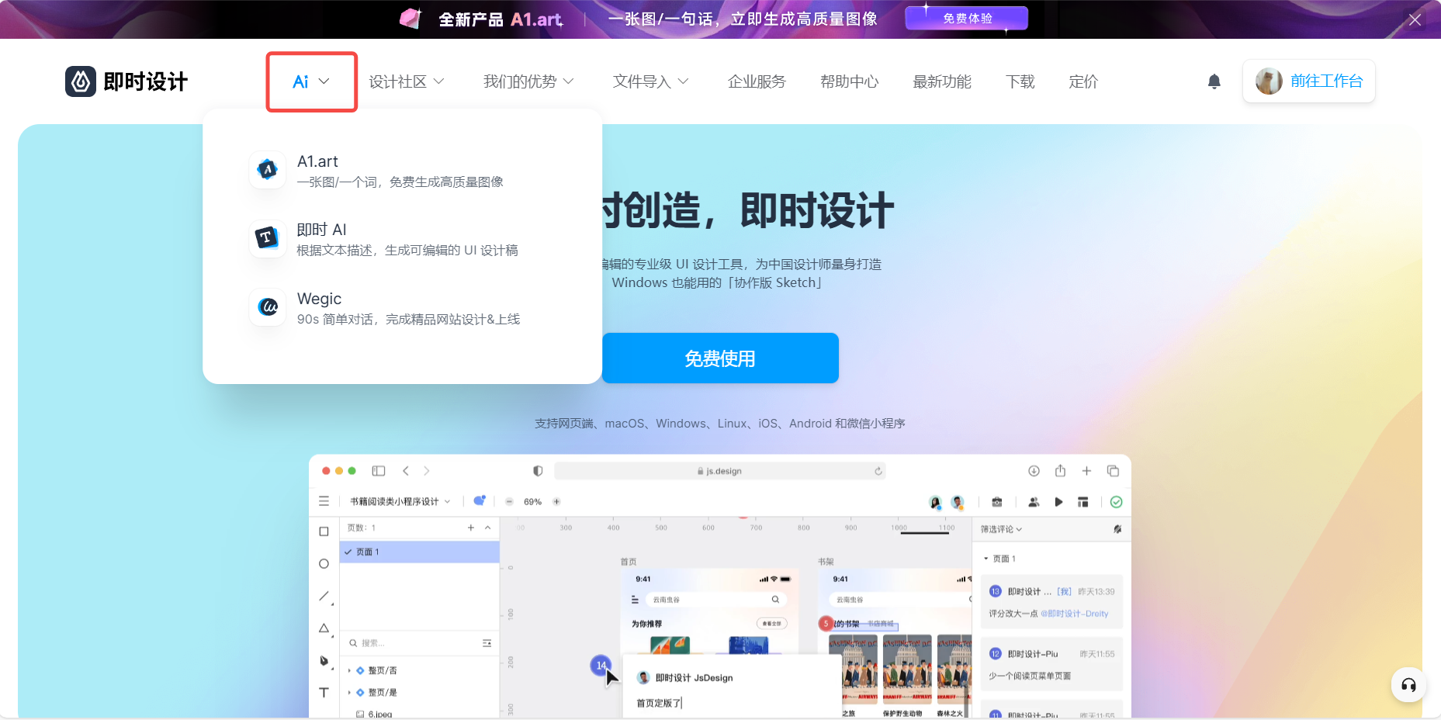
Task: Click the browser forward arrow
Action: pos(426,471)
